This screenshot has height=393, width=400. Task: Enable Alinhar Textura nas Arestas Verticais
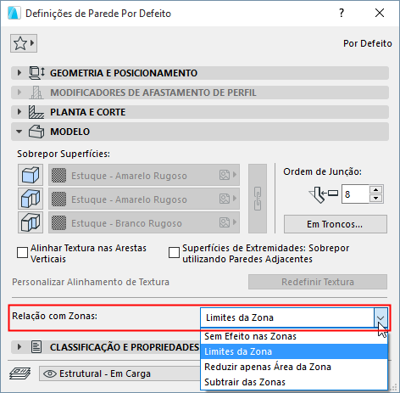22,253
